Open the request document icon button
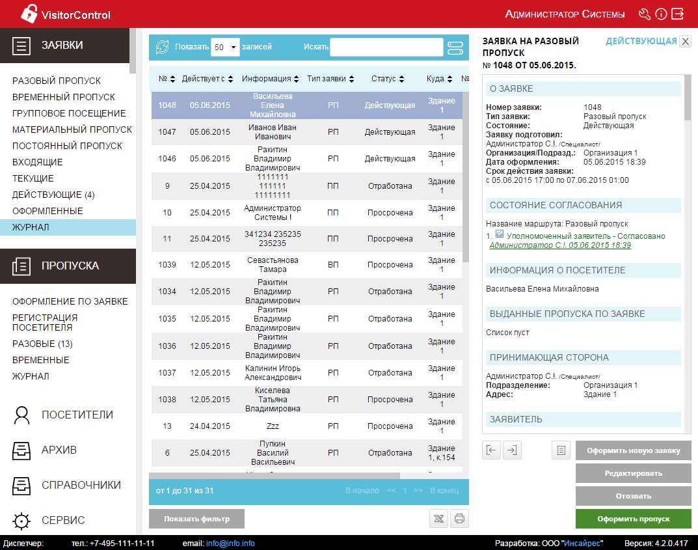The width and height of the screenshot is (698, 550). (561, 450)
